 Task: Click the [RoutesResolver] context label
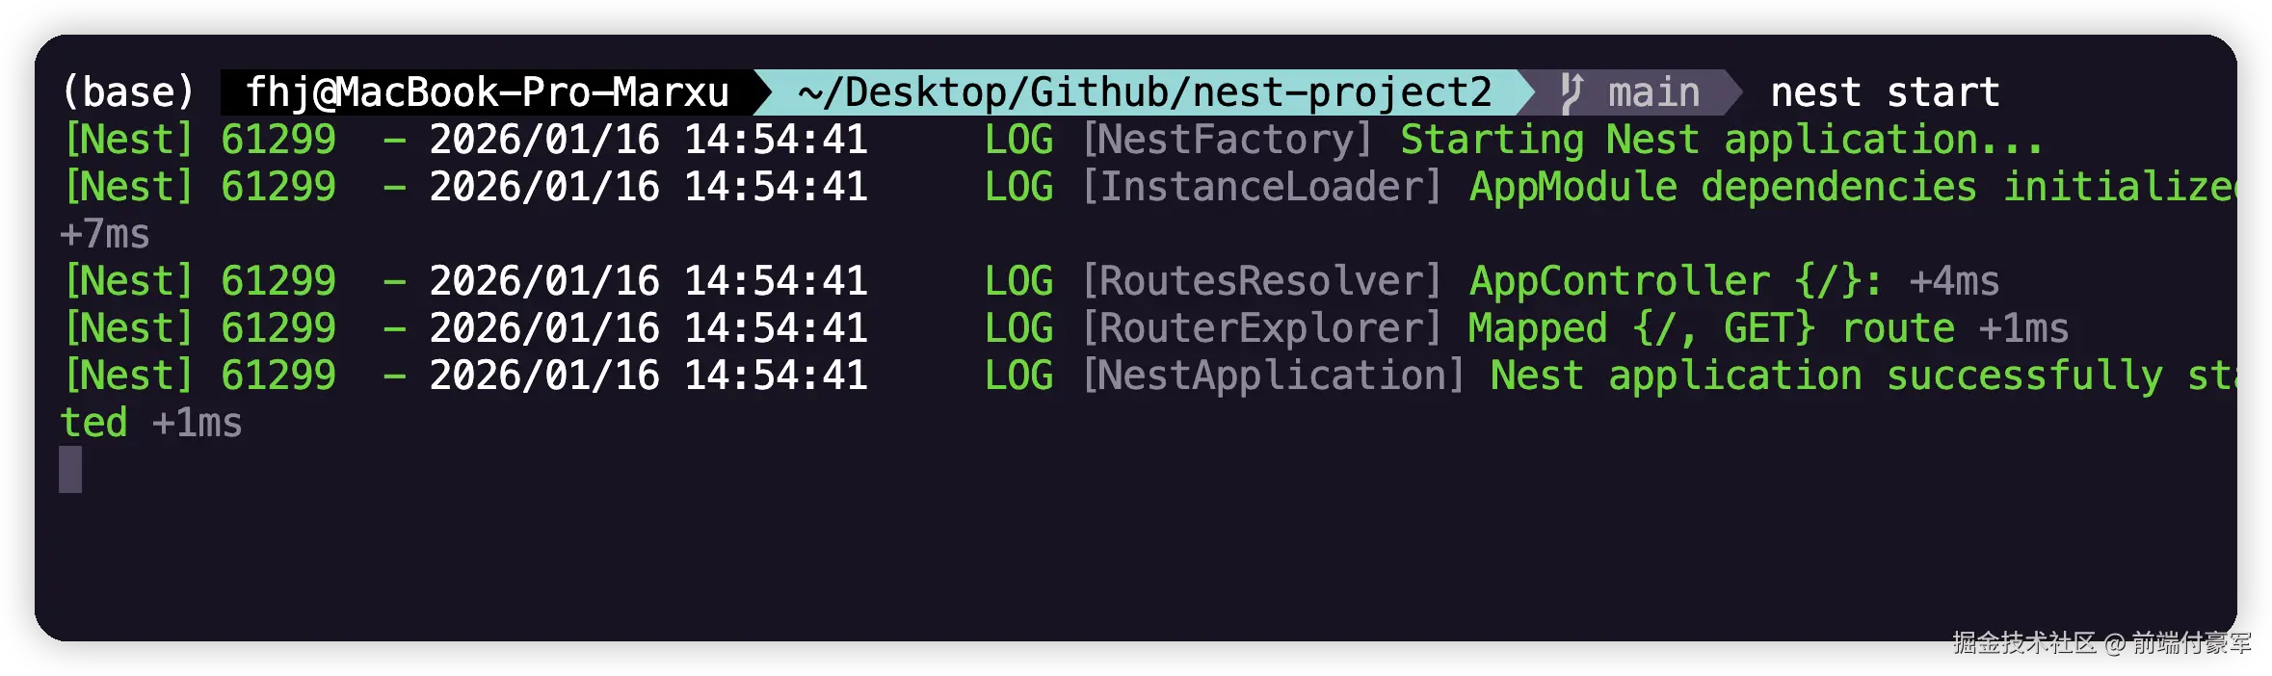(1261, 281)
